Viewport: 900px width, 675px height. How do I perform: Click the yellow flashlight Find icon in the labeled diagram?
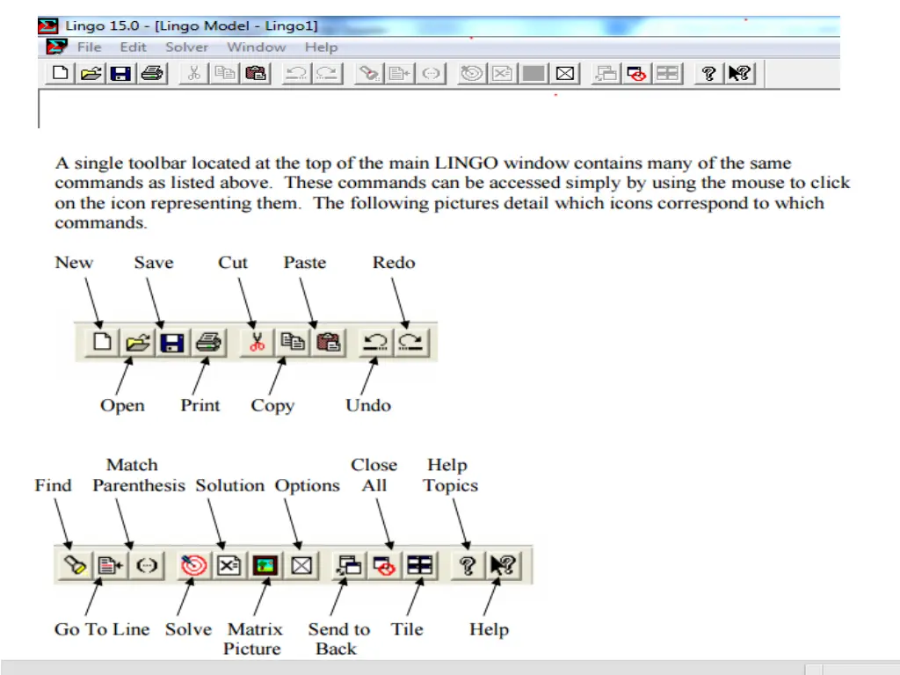(75, 565)
